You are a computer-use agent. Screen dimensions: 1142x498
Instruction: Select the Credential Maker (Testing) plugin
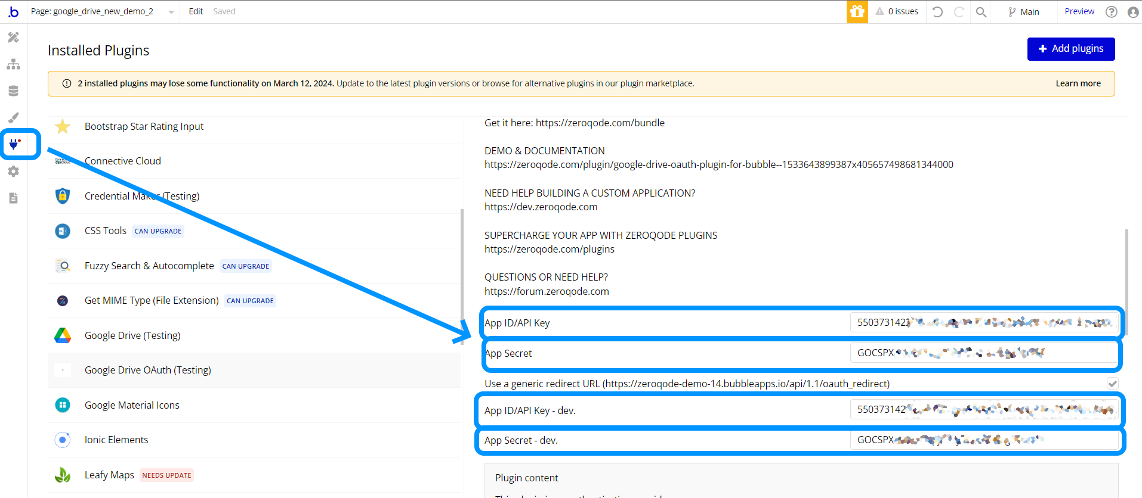coord(254,196)
